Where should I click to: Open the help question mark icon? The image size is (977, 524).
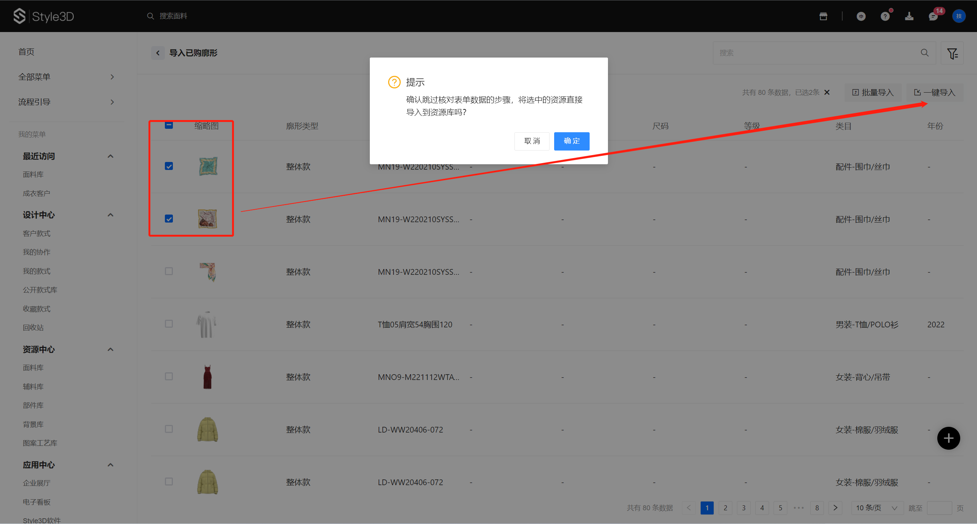[x=885, y=16]
